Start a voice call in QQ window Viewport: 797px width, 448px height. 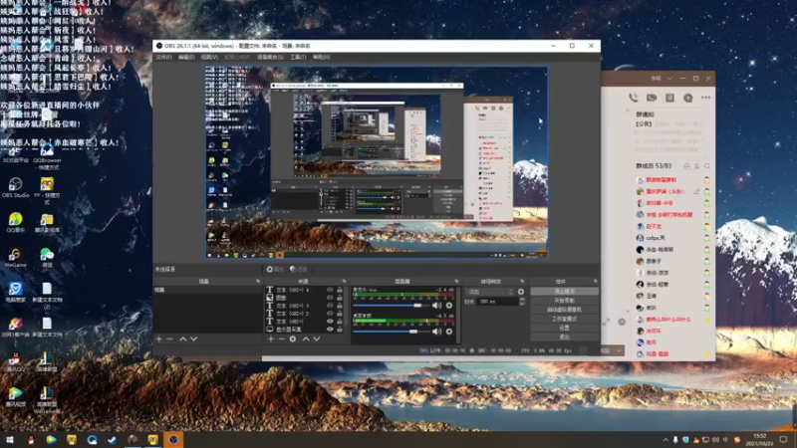pos(633,98)
